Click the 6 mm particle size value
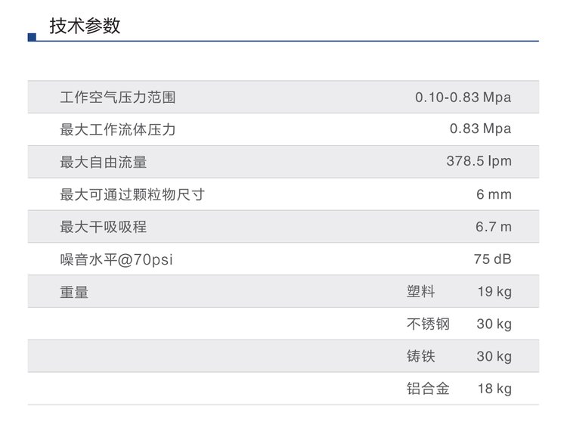The height and width of the screenshot is (425, 567). 494,194
